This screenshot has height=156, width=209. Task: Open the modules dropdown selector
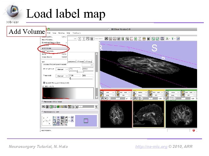(x=72, y=39)
